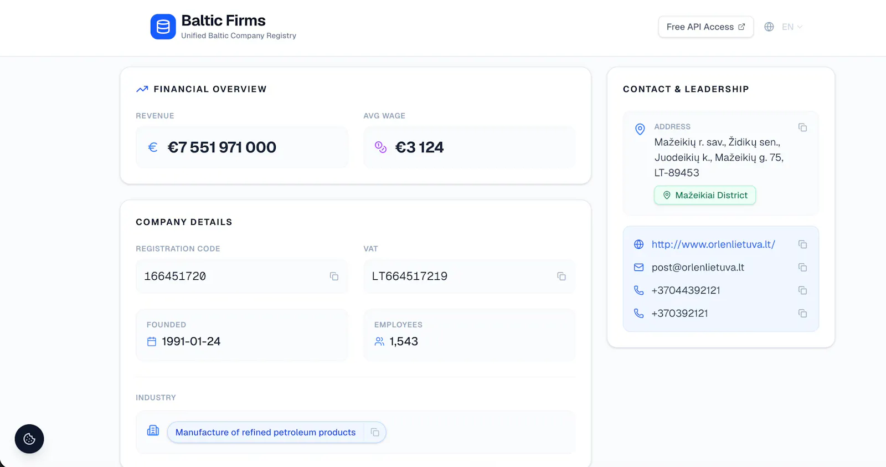Copy the industry name

click(x=375, y=432)
